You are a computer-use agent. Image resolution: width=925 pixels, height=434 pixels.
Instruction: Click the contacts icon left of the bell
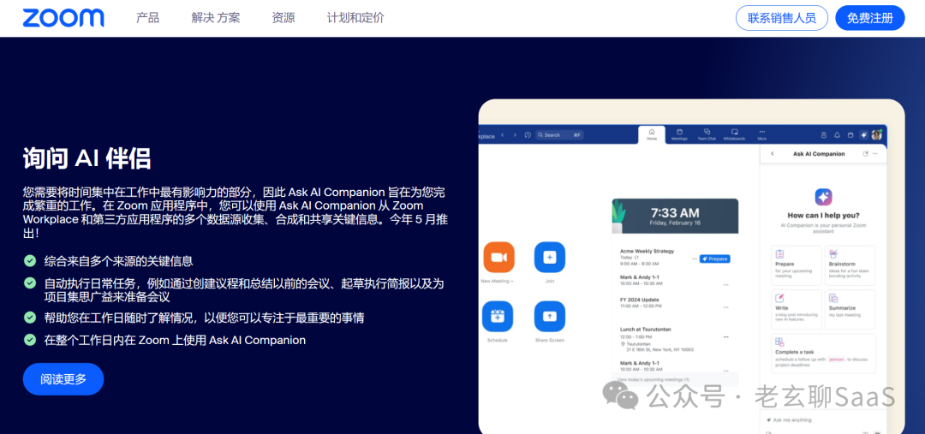[824, 135]
